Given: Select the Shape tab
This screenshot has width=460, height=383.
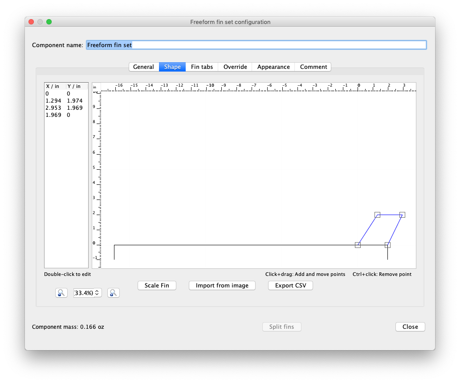Looking at the screenshot, I should (172, 67).
